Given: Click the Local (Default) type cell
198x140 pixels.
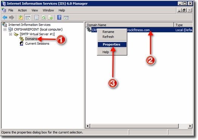Looking at the screenshot, I should [x=184, y=30].
